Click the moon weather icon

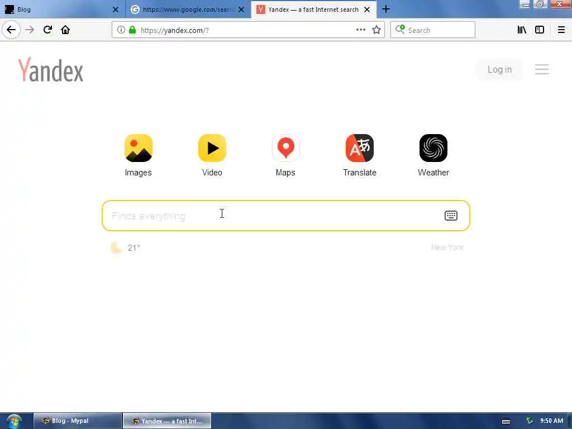[116, 247]
